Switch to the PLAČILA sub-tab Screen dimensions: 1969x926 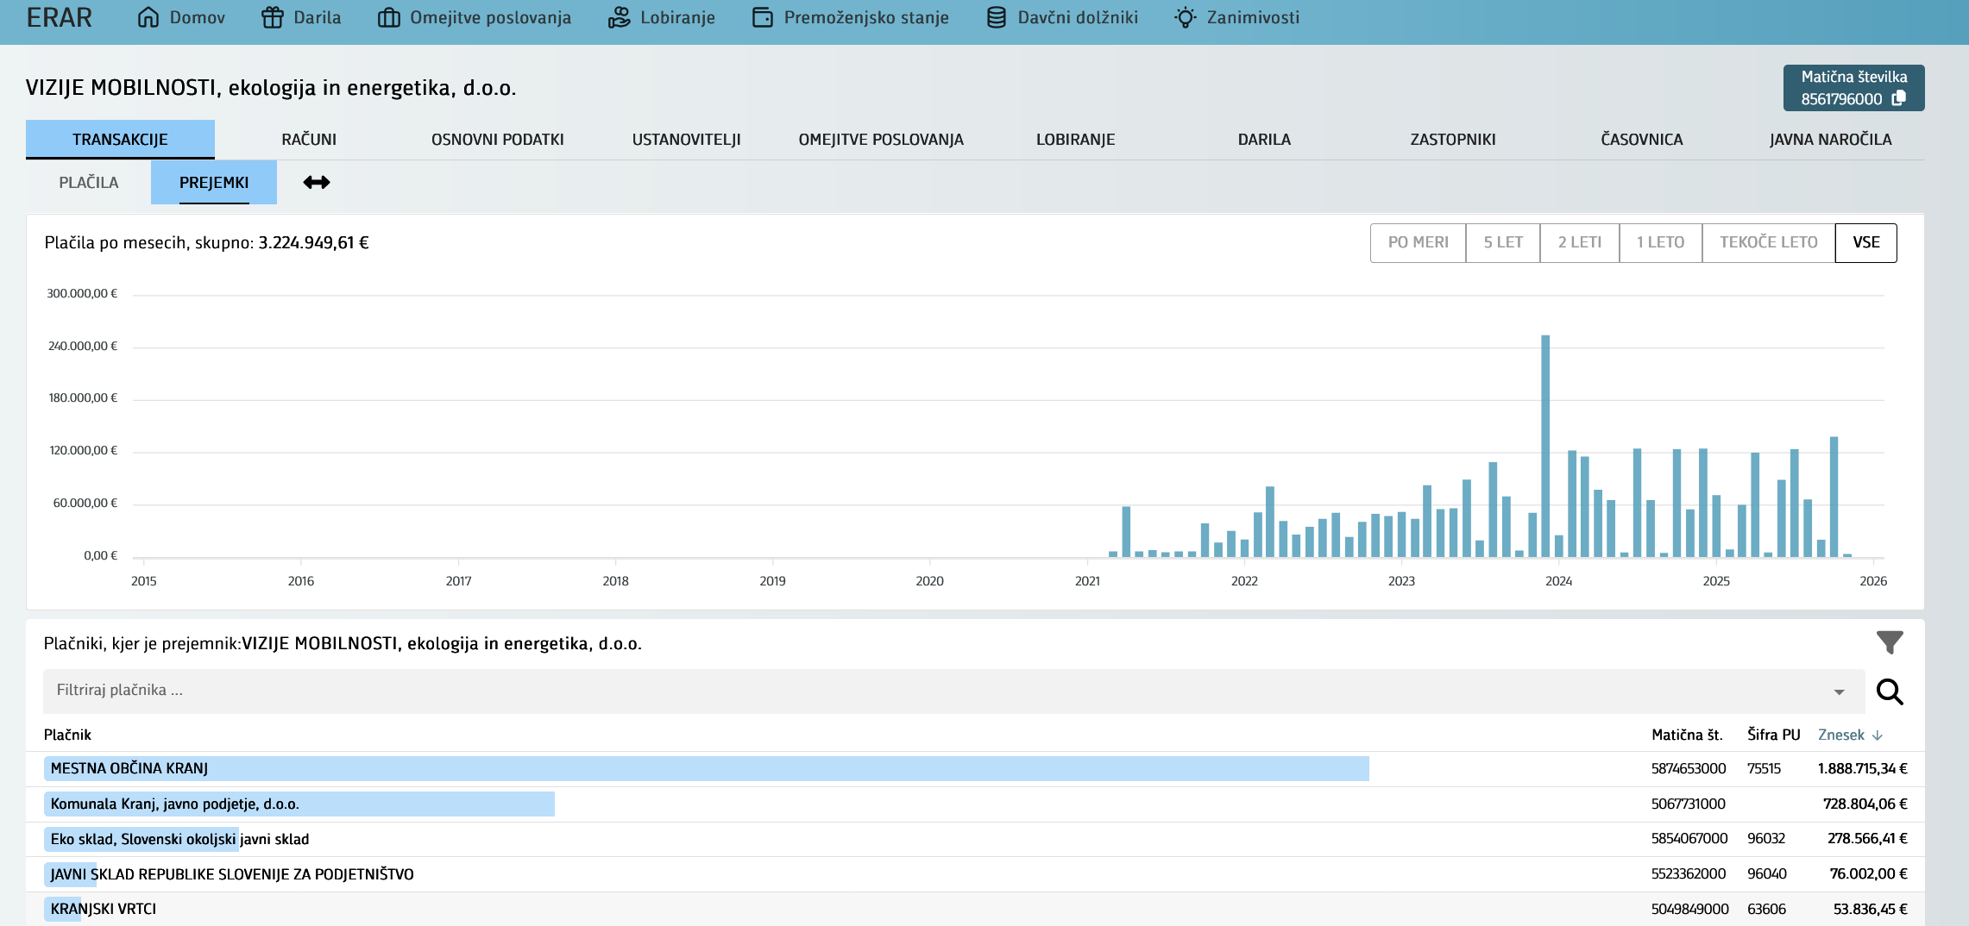pos(89,183)
